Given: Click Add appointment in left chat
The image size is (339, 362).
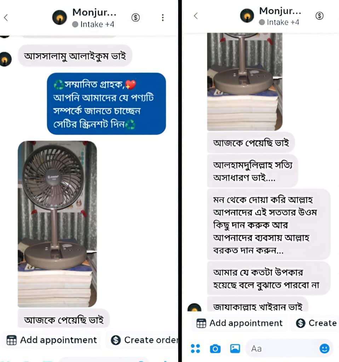Looking at the screenshot, I should [x=52, y=340].
